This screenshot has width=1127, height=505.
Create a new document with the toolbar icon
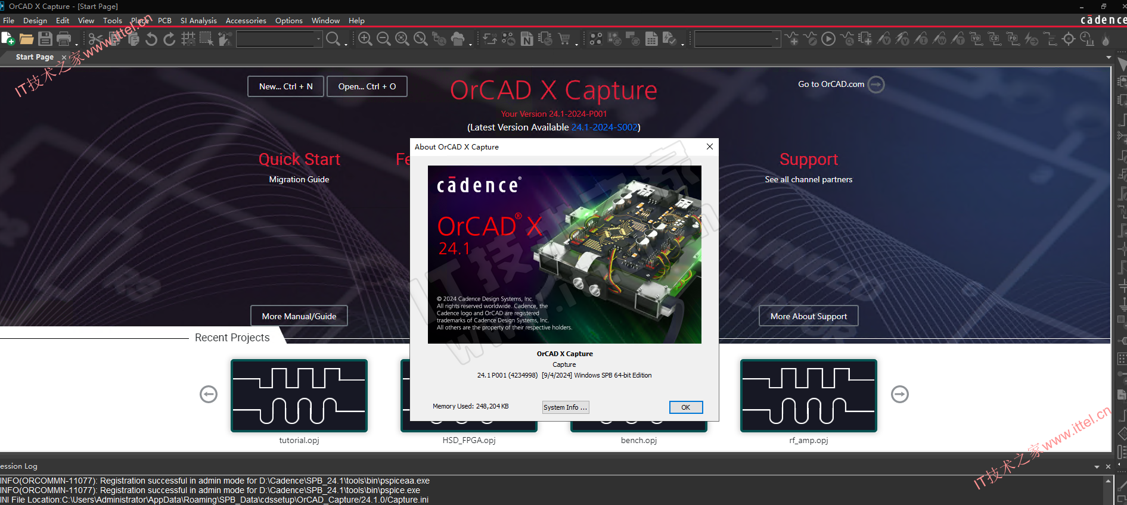8,39
